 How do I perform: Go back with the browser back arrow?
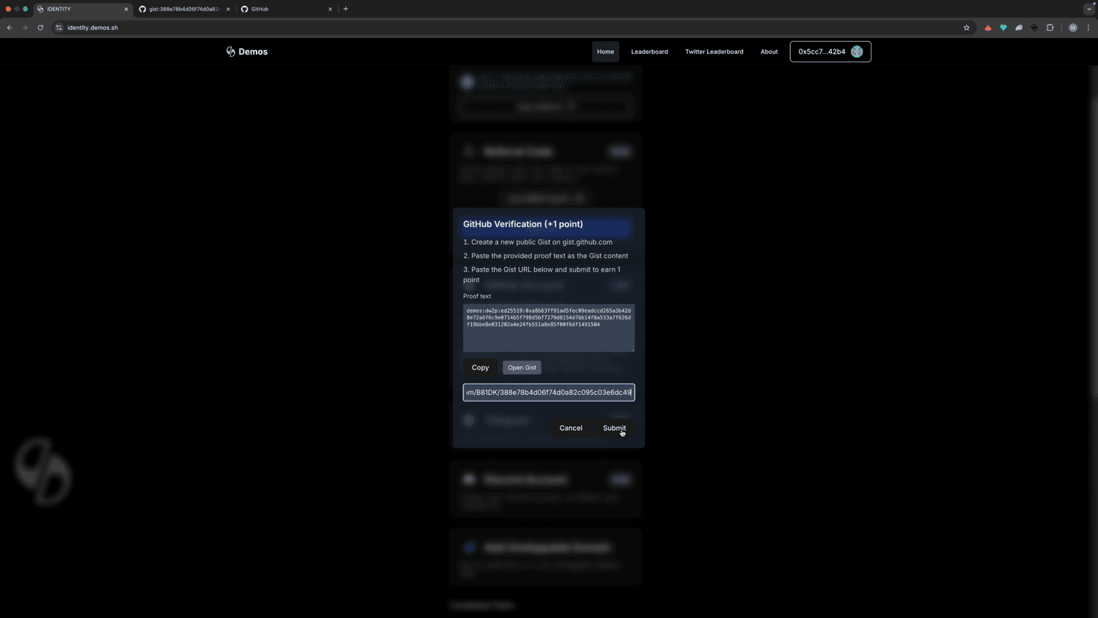[x=10, y=28]
